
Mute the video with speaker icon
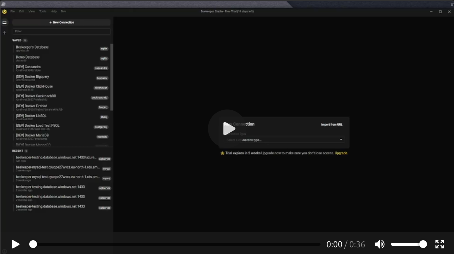pos(379,244)
